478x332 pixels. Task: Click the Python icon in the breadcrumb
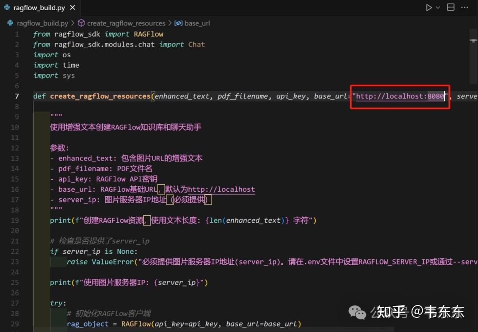10,23
